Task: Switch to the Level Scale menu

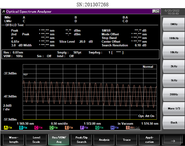Action: [x=36, y=140]
